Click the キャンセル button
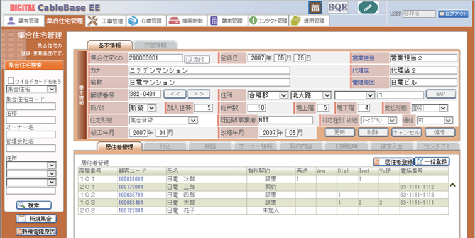Image resolution: width=475 pixels, height=238 pixels. (407, 133)
